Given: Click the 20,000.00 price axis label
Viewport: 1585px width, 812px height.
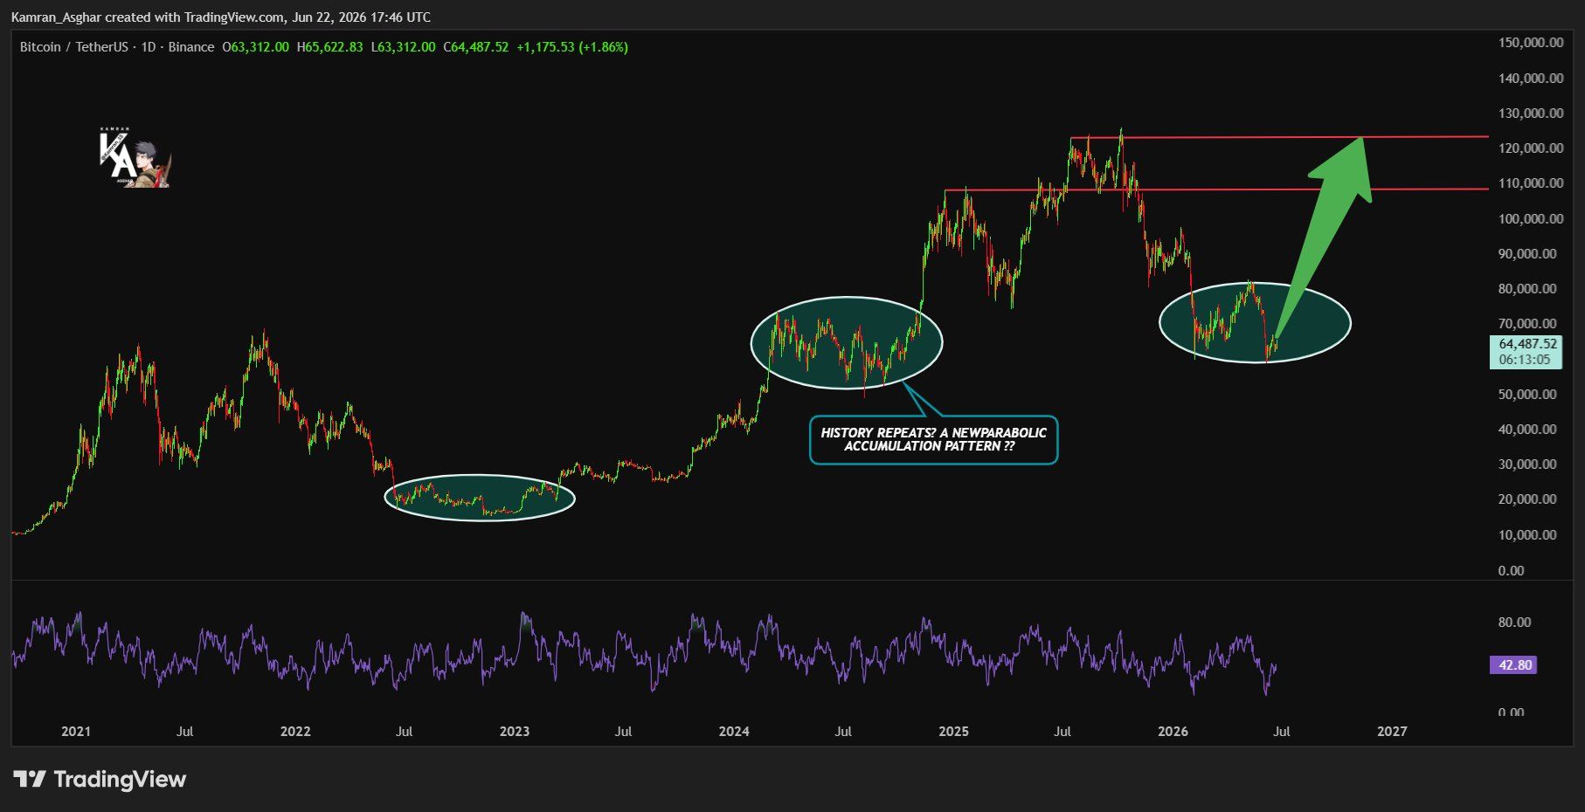Looking at the screenshot, I should click(1527, 499).
